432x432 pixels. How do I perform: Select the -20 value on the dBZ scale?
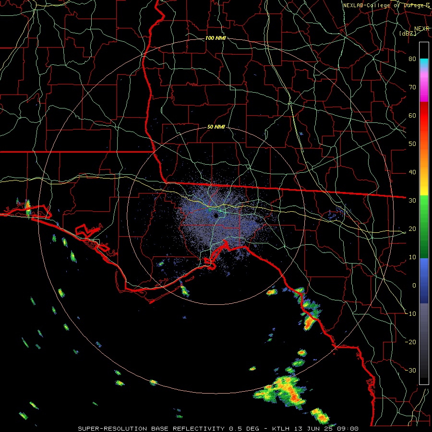(411, 342)
